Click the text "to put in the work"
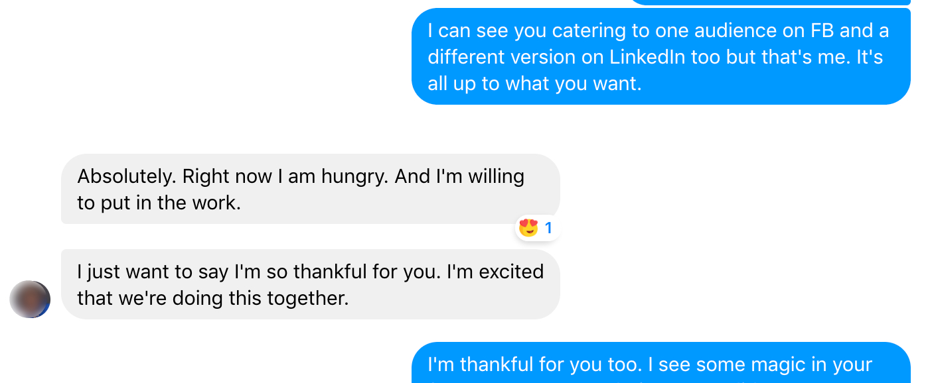Viewport: 932px width, 383px height. pos(159,203)
